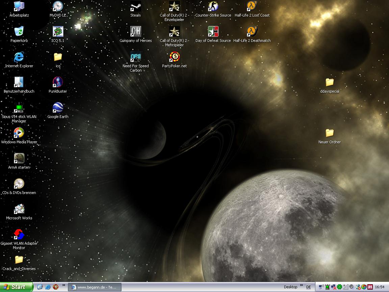Select Need For Speed Carbon icon
Viewport: 389px width, 292px height.
pyautogui.click(x=135, y=57)
